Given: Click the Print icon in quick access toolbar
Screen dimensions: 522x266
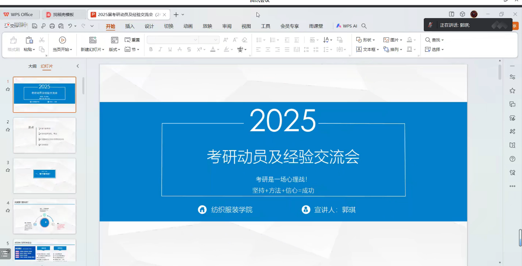Looking at the screenshot, I should coord(52,26).
